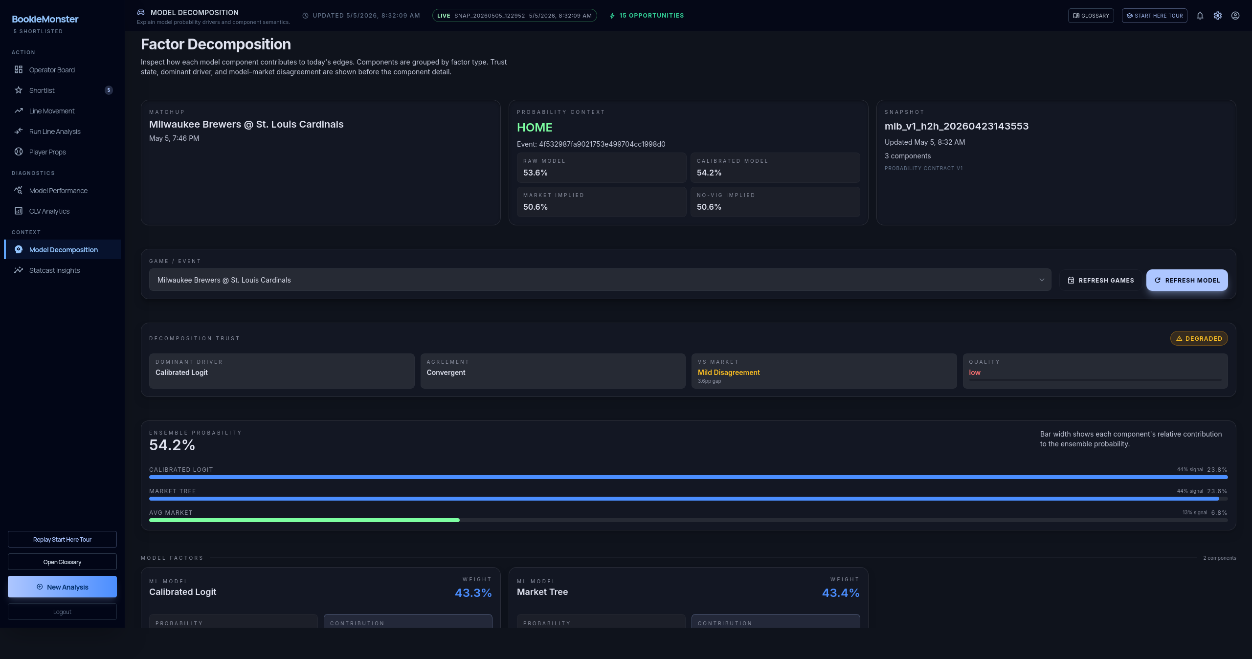Click the Raw Model 53.6% tile
Screen dimensions: 1252x659
click(x=602, y=168)
